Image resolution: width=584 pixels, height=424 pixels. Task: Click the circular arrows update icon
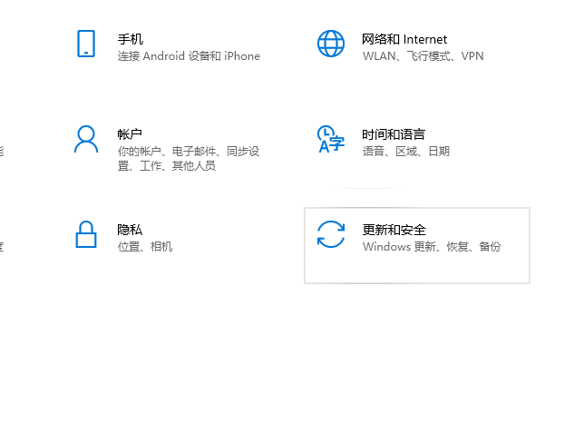[x=331, y=234]
